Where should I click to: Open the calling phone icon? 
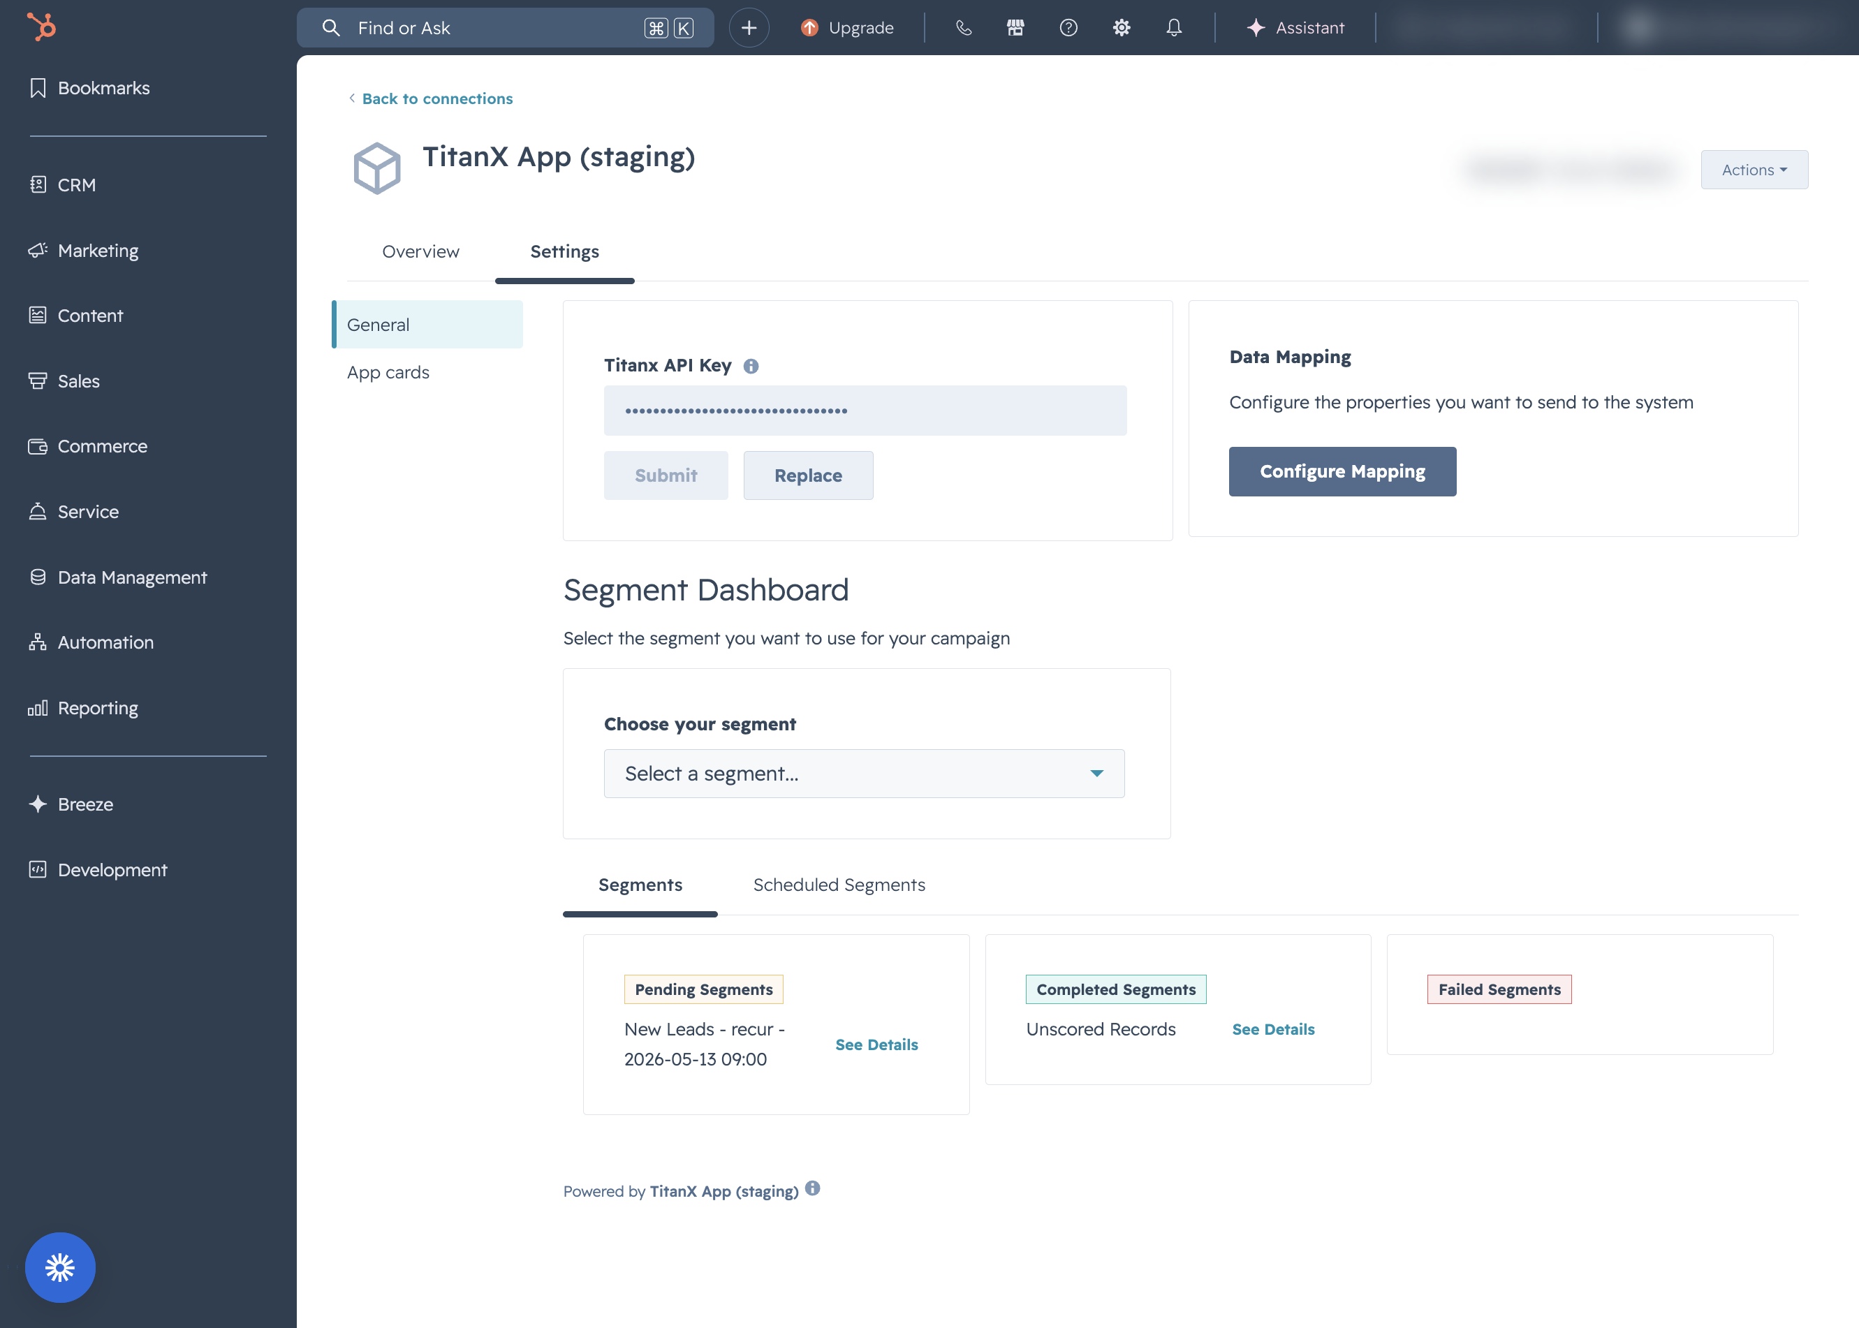[964, 28]
